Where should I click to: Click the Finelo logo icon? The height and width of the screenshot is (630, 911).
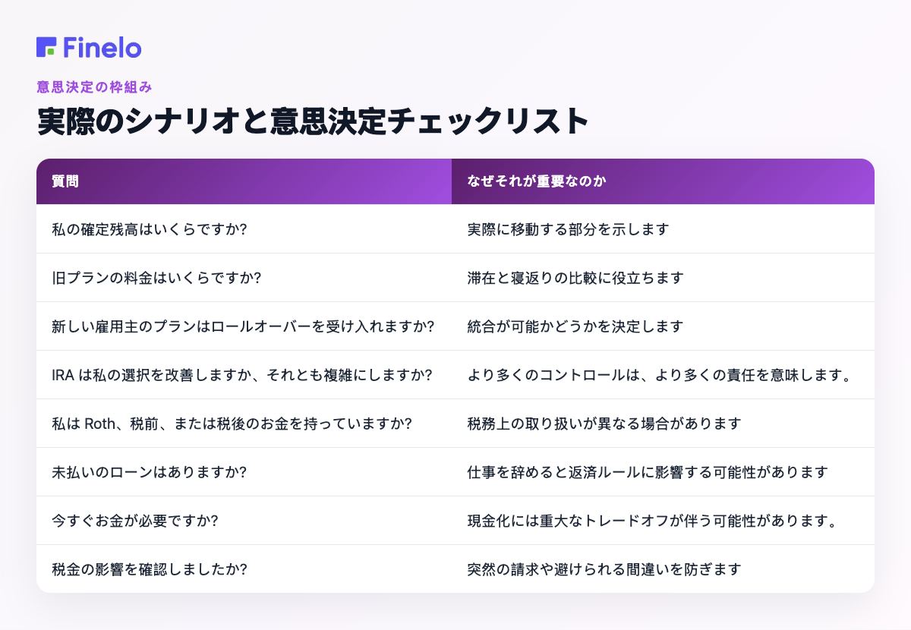[x=46, y=47]
